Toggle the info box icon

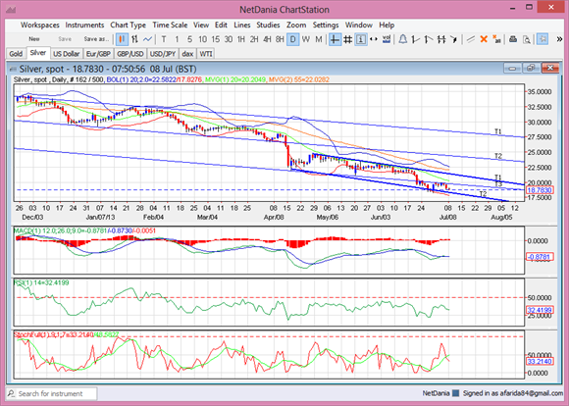360,39
